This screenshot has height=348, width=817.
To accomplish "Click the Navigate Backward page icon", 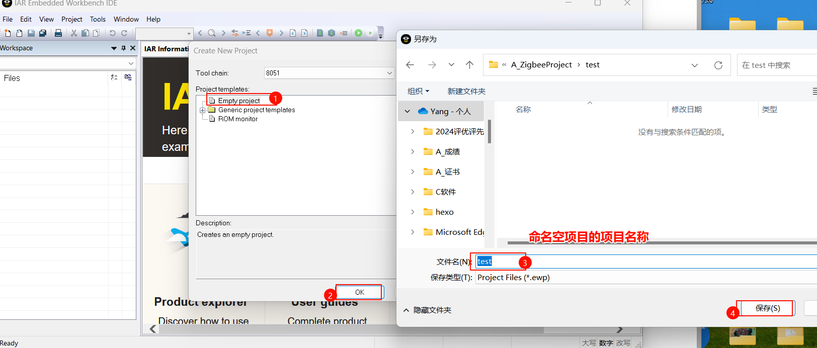I will [293, 33].
